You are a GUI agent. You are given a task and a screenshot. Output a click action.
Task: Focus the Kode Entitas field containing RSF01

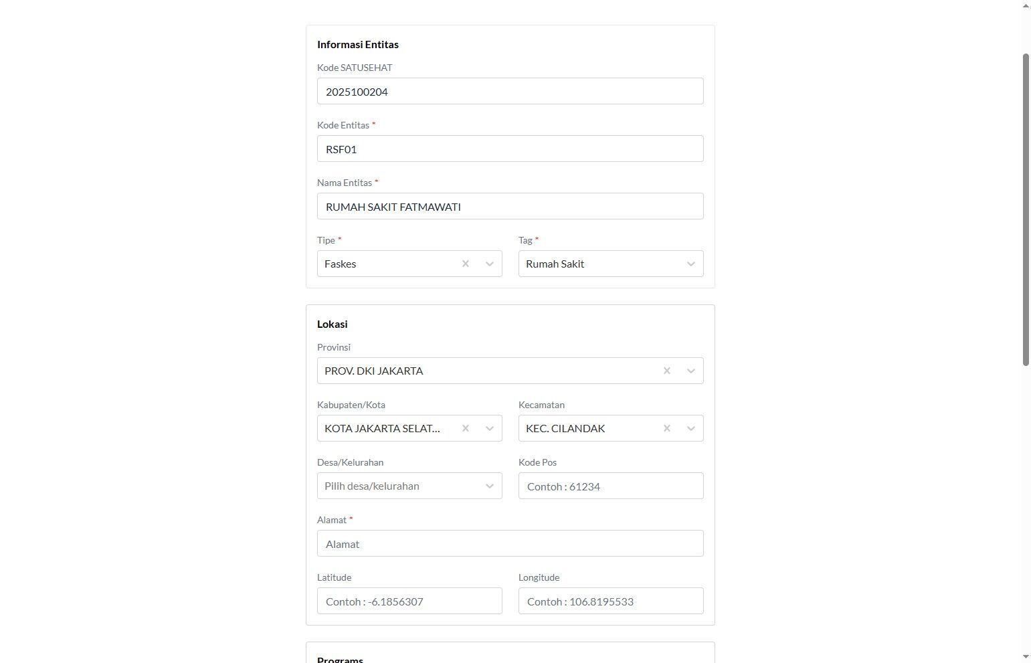point(510,149)
